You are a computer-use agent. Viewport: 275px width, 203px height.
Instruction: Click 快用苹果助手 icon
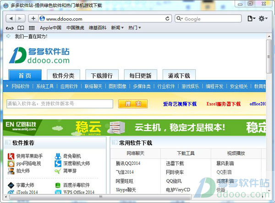pos(11,156)
